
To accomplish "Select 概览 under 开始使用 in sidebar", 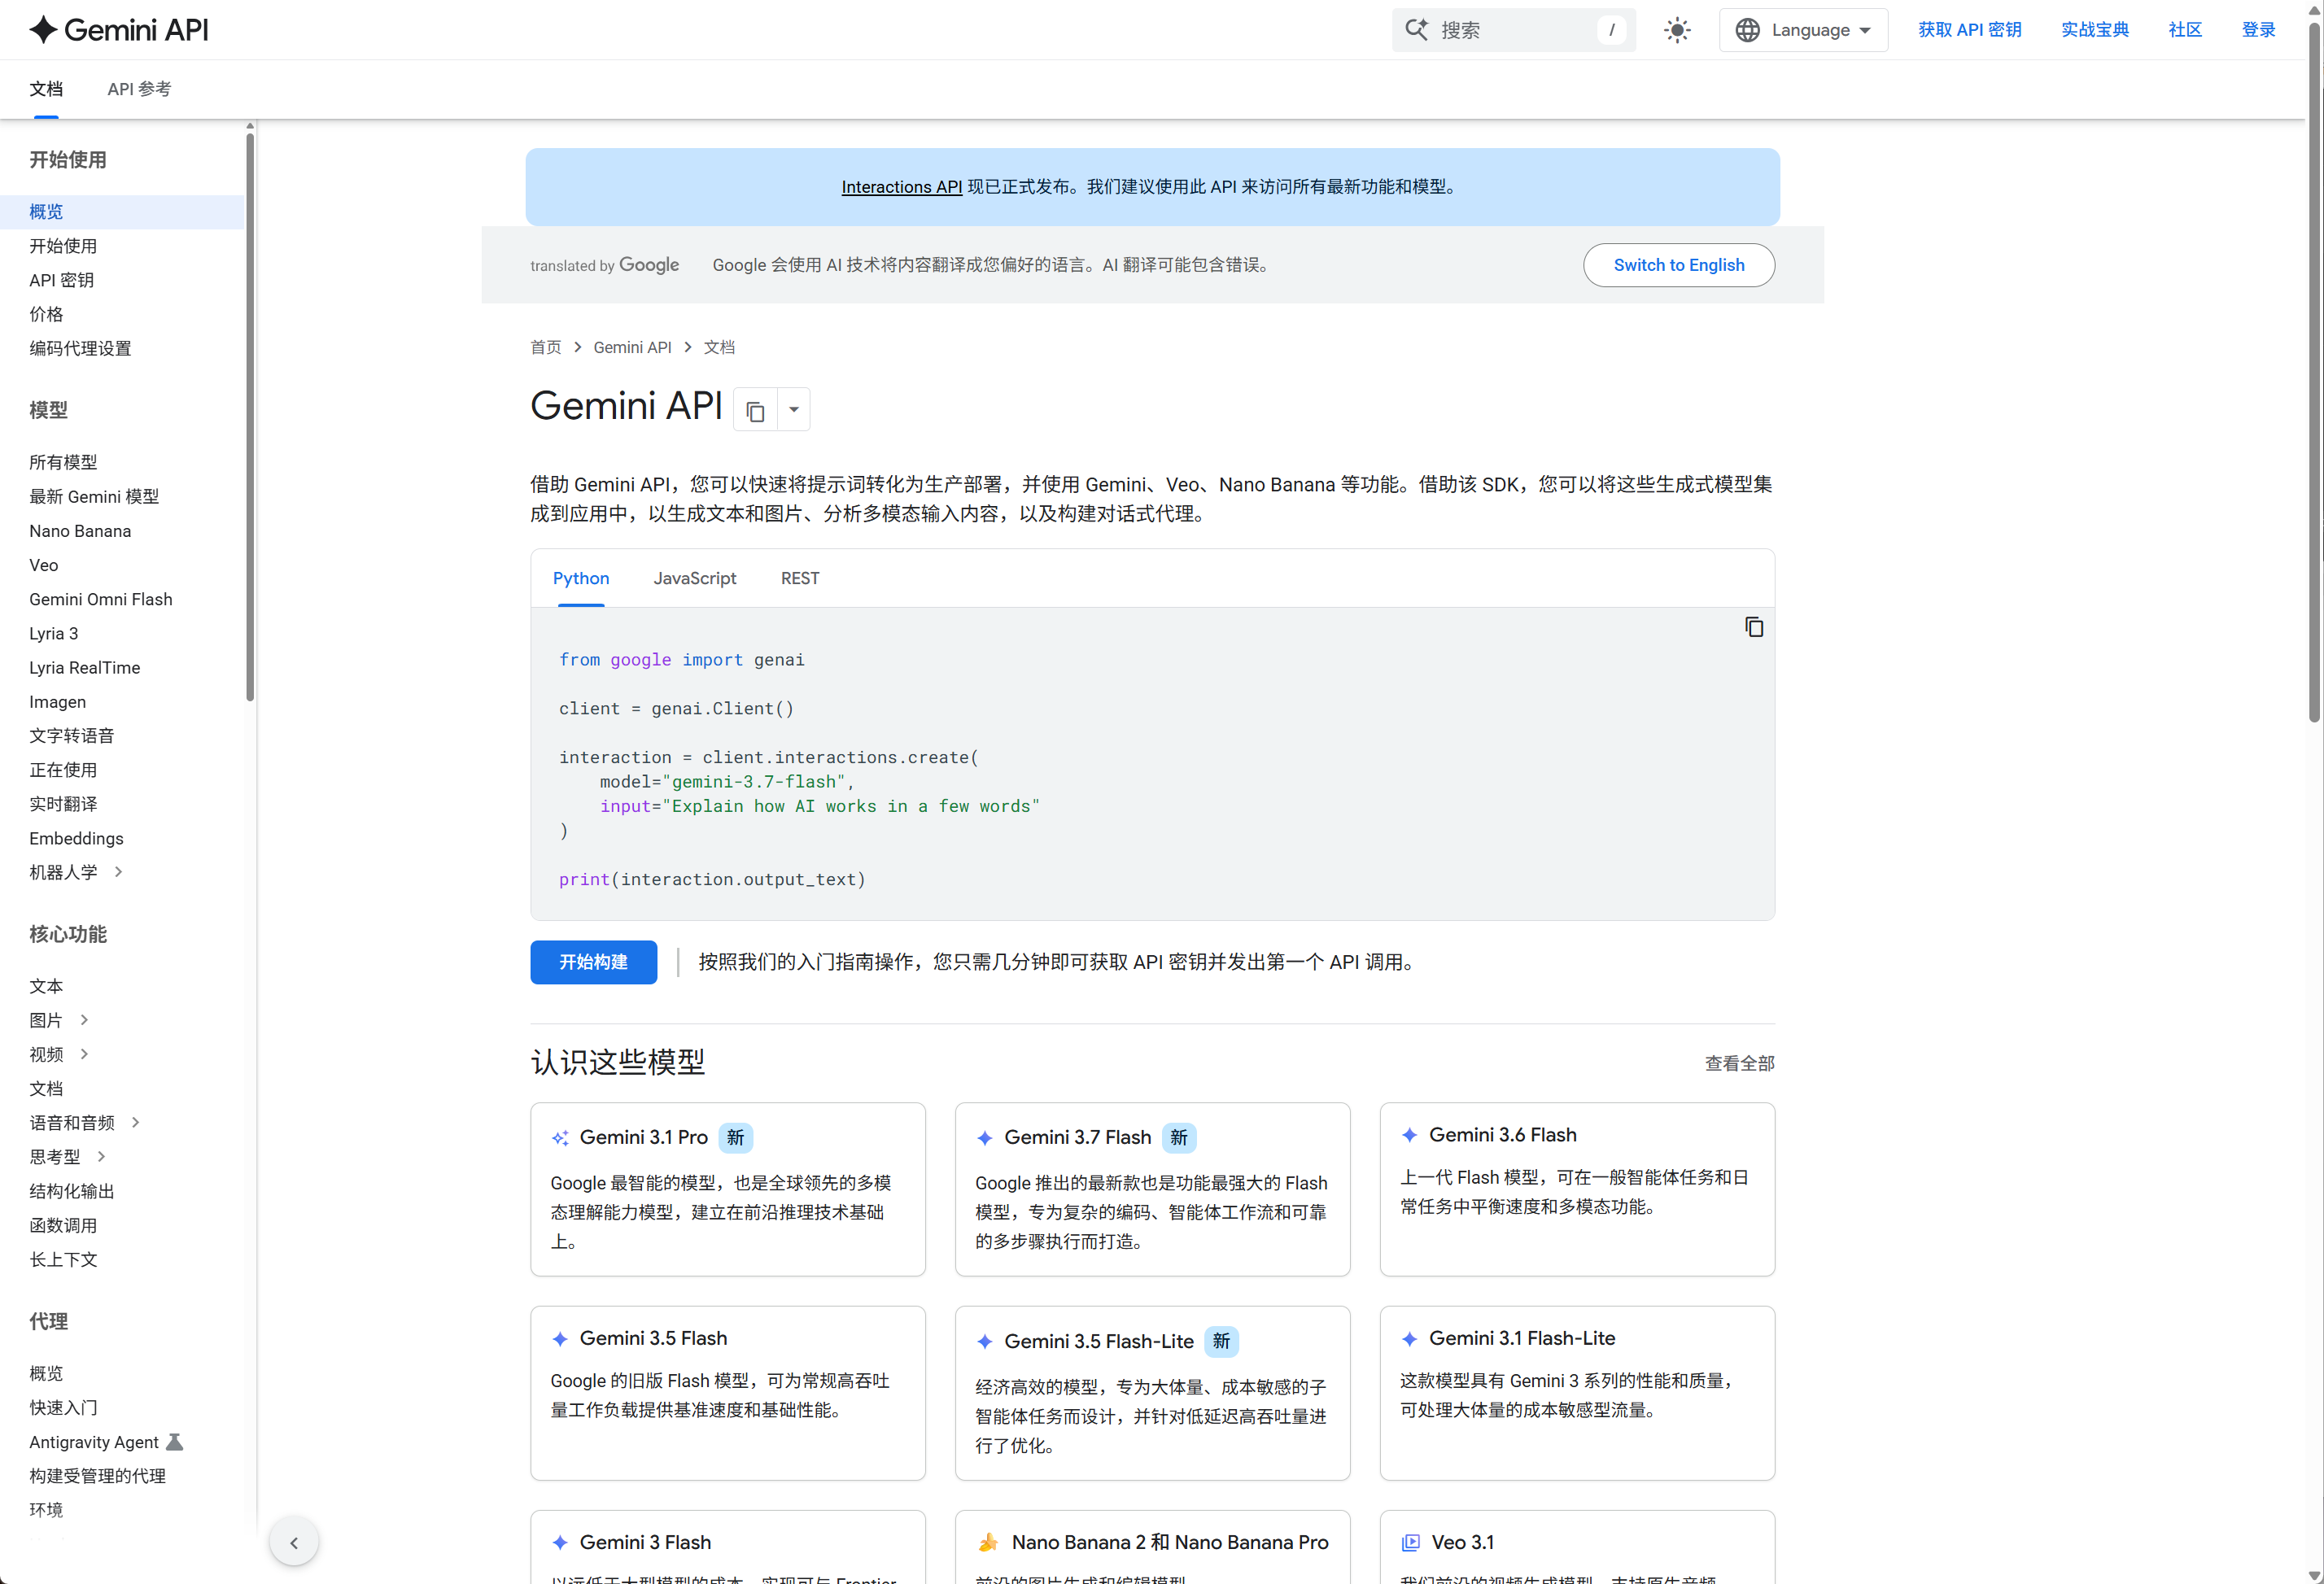I will (x=46, y=212).
